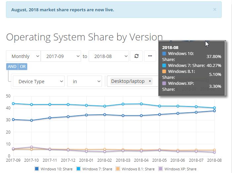Click the Windows 10 data point at 2018-06
Image resolution: width=232 pixels, height=173 pixels.
click(178, 113)
